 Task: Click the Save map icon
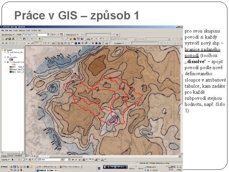coord(10,39)
